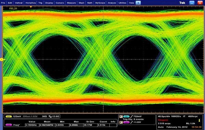Toggle the B trigger event checkbox
The height and width of the screenshot is (130, 205).
[x=121, y=122]
